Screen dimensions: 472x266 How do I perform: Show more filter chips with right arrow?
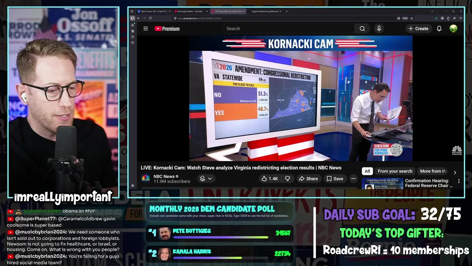coord(455,172)
